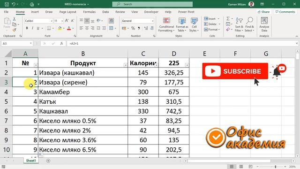Click the Comments button
This screenshot has height=169, width=300.
(x=285, y=12)
